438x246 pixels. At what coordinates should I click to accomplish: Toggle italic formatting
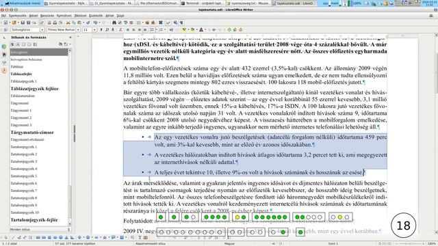point(107,29)
